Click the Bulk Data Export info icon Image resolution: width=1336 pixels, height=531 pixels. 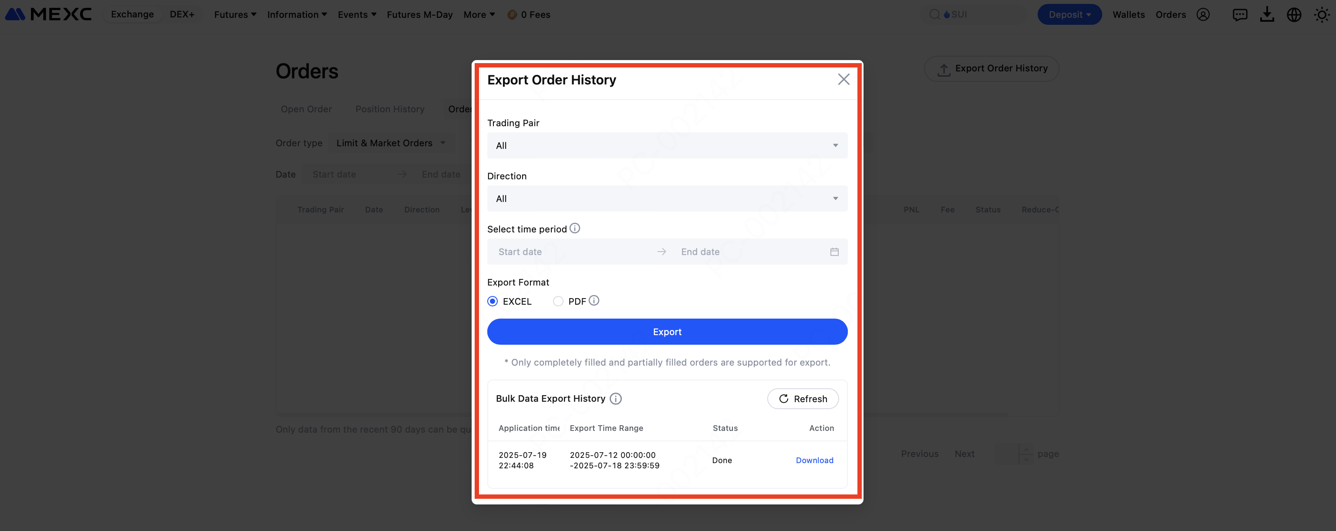pos(616,398)
